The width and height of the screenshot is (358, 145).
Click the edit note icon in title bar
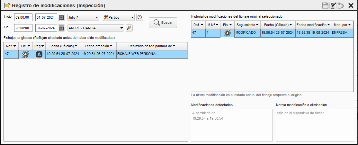tap(333, 5)
